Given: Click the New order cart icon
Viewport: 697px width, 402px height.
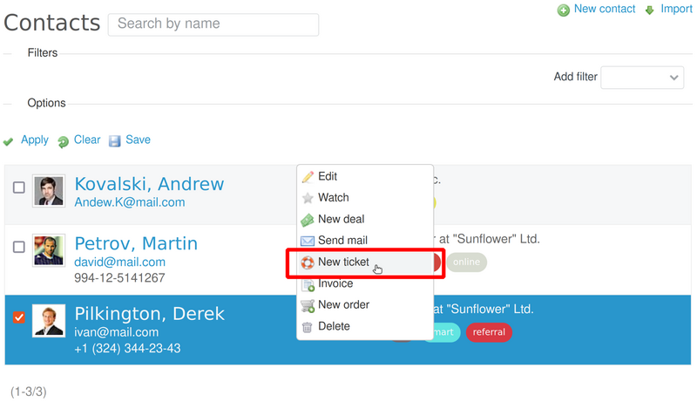Looking at the screenshot, I should tap(308, 305).
